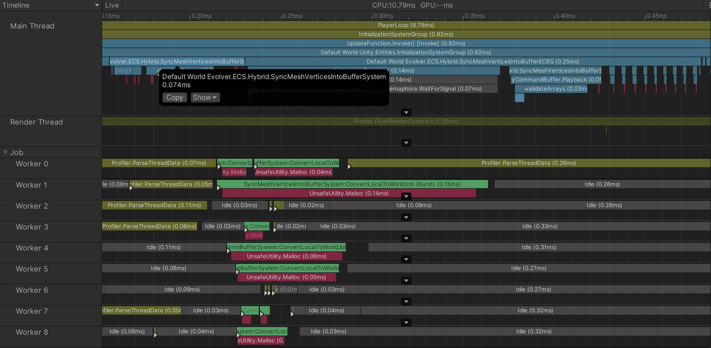Click the down chevron under Main Thread samples
Image resolution: width=711 pixels, height=348 pixels.
[x=406, y=112]
